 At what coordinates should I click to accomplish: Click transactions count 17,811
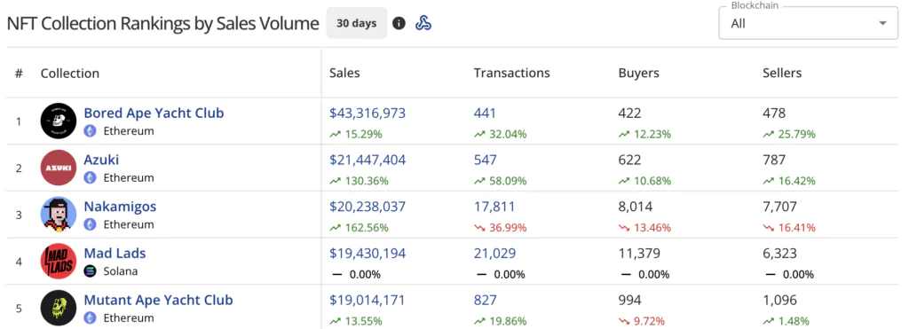(x=494, y=207)
